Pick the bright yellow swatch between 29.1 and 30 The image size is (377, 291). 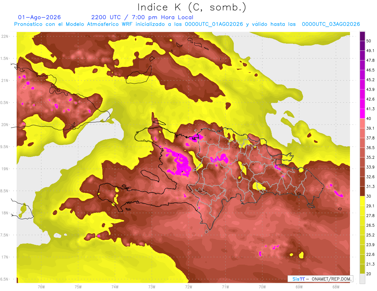point(362,201)
